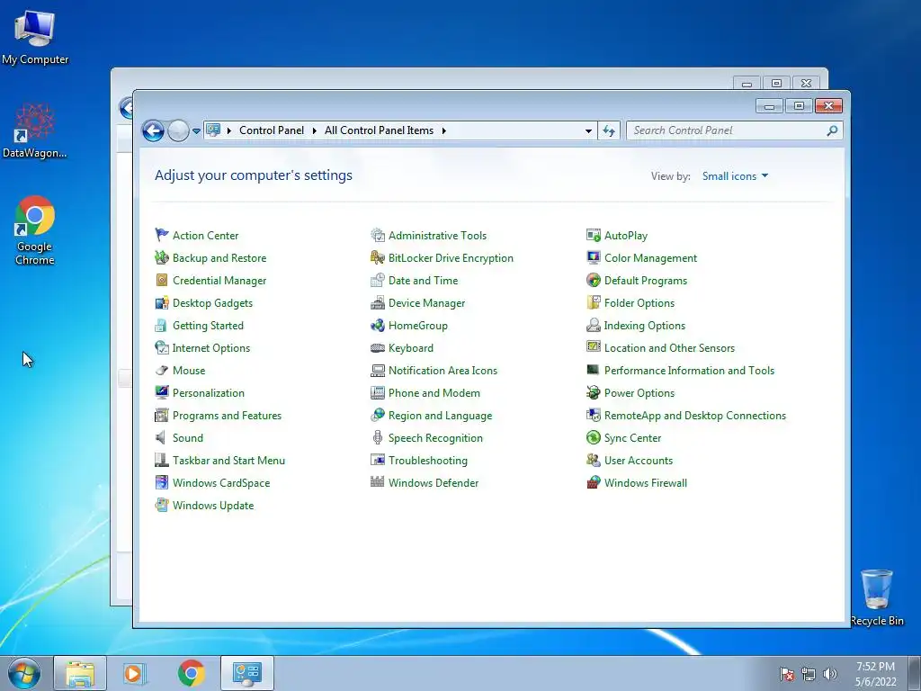This screenshot has width=921, height=691.
Task: Click the Power Options icon
Action: (x=594, y=392)
